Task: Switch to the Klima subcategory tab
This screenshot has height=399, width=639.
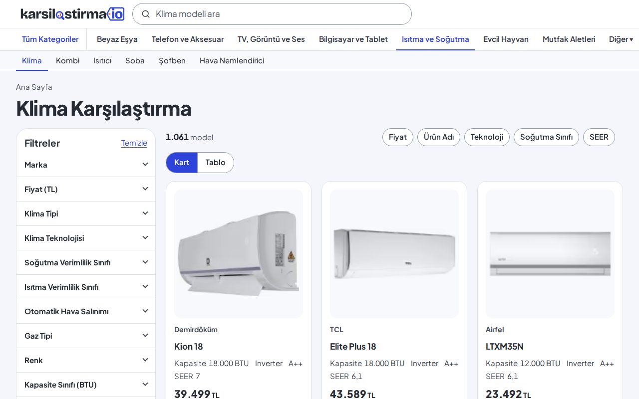Action: coord(32,60)
